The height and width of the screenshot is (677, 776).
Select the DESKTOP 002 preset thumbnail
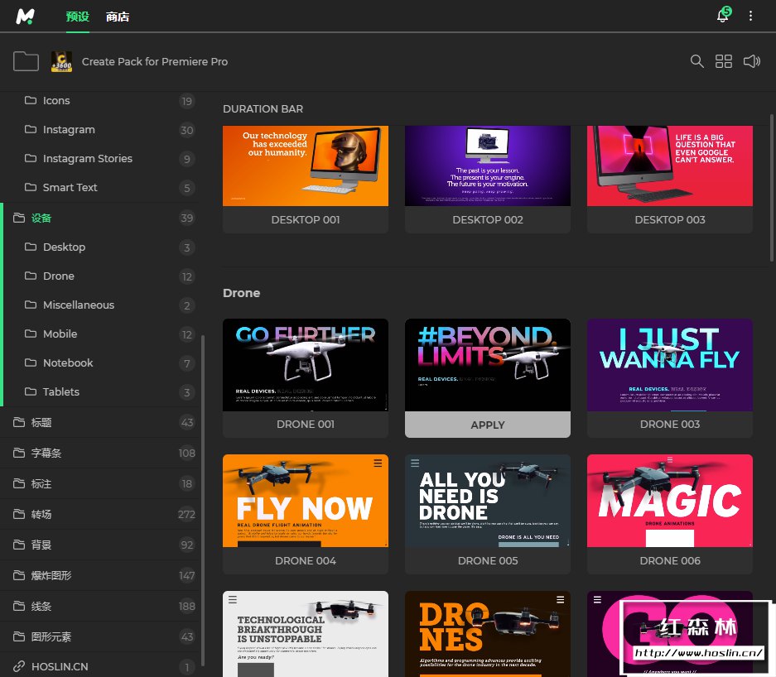click(488, 166)
